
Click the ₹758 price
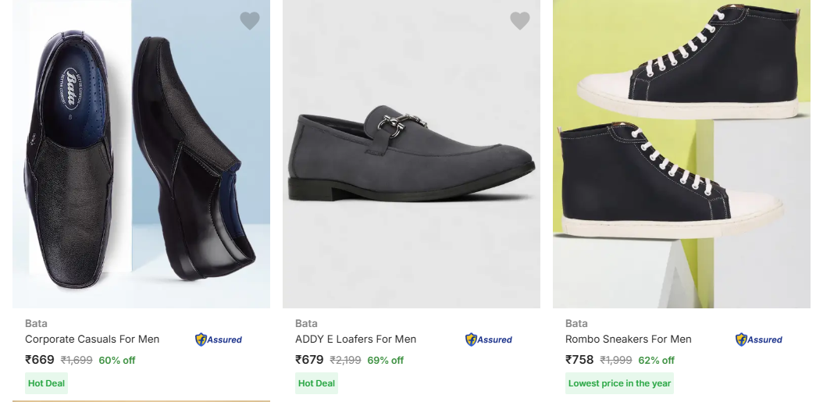pos(579,360)
